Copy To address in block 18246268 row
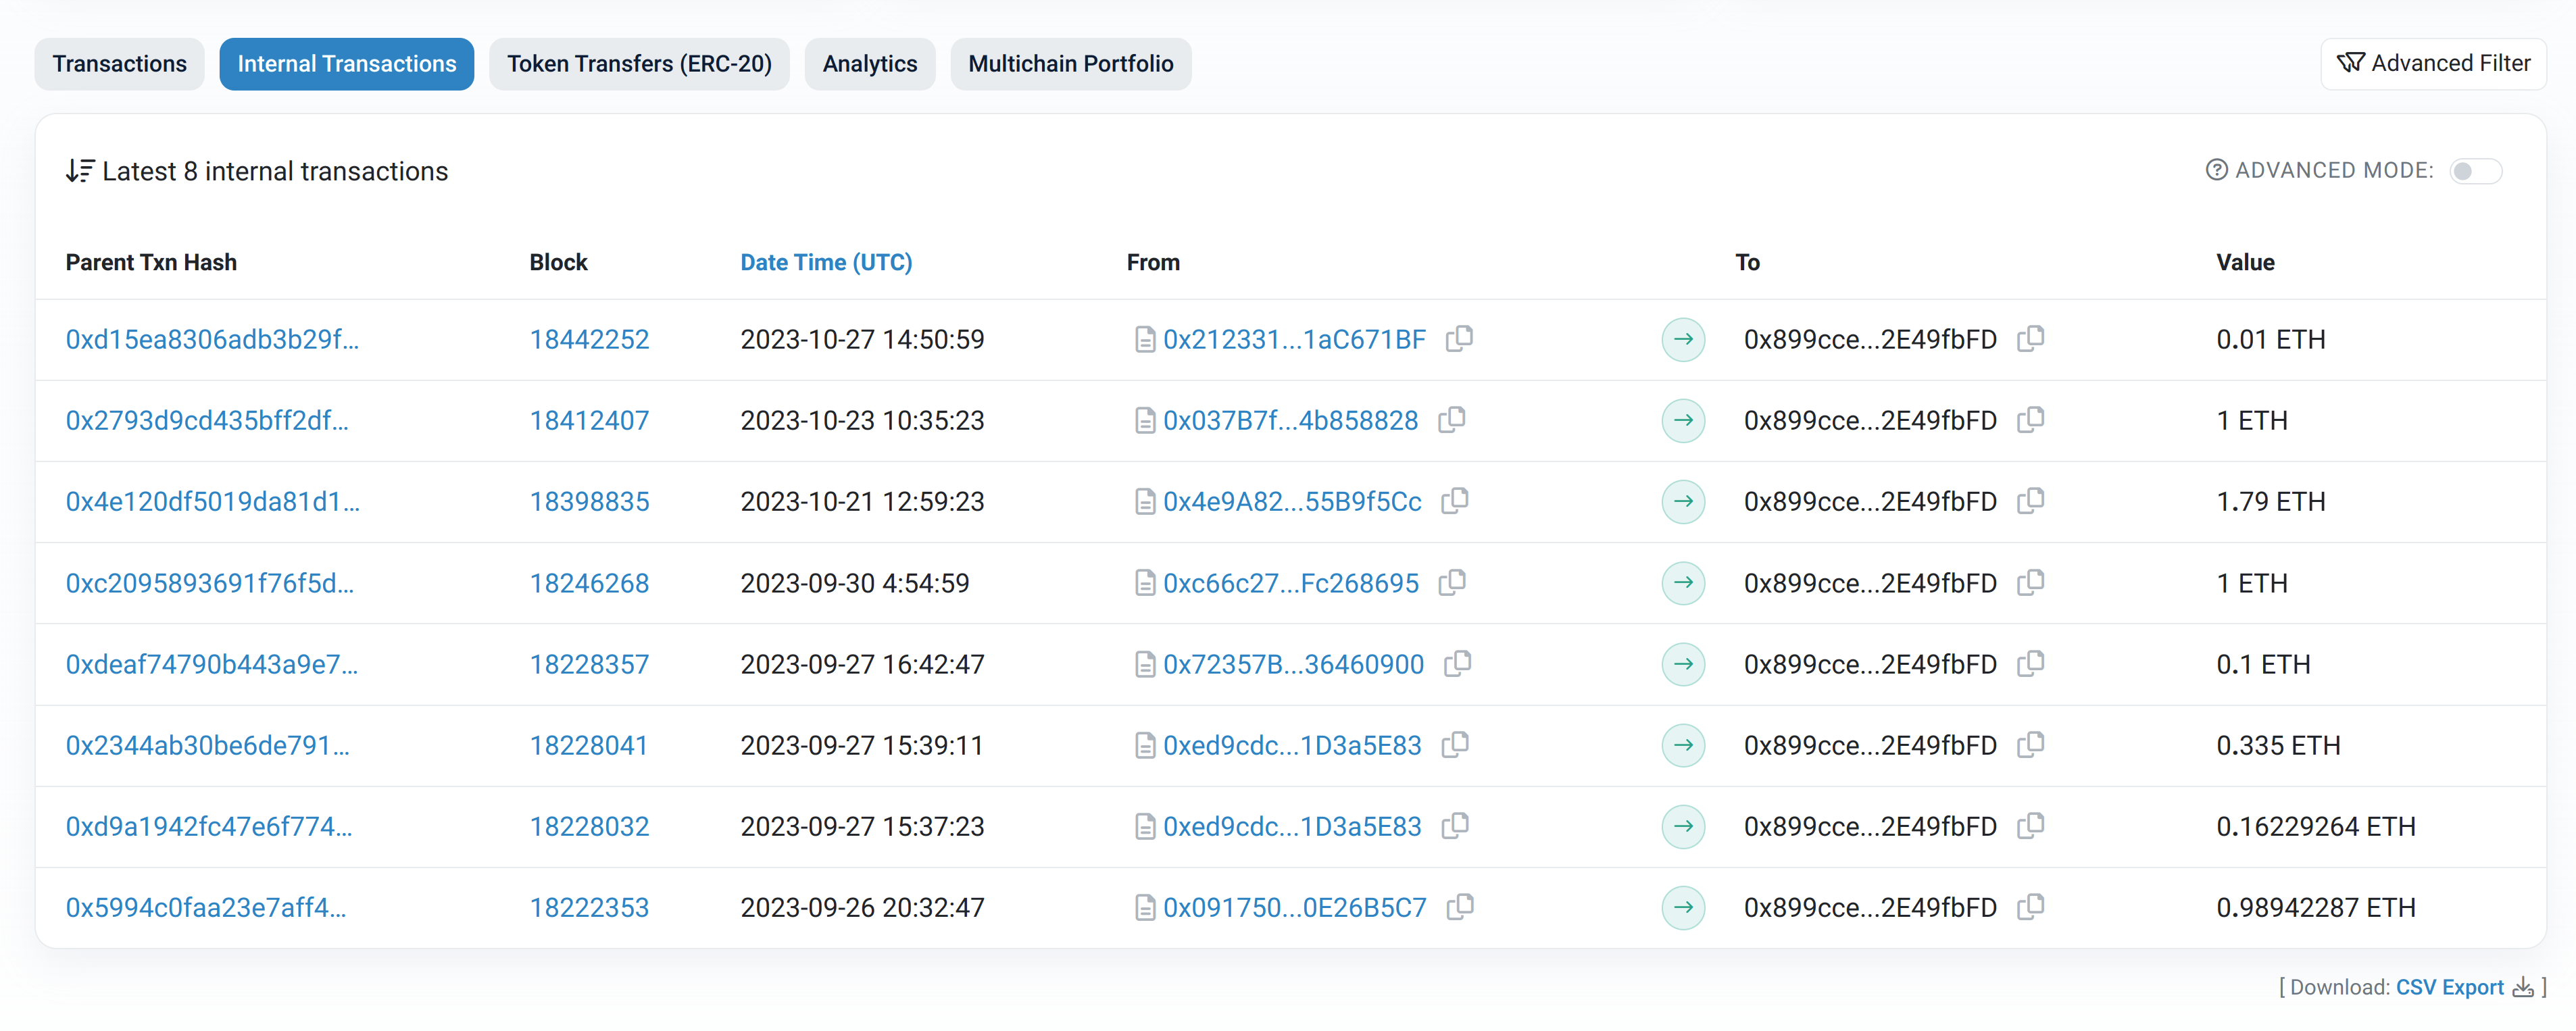 (x=2030, y=582)
